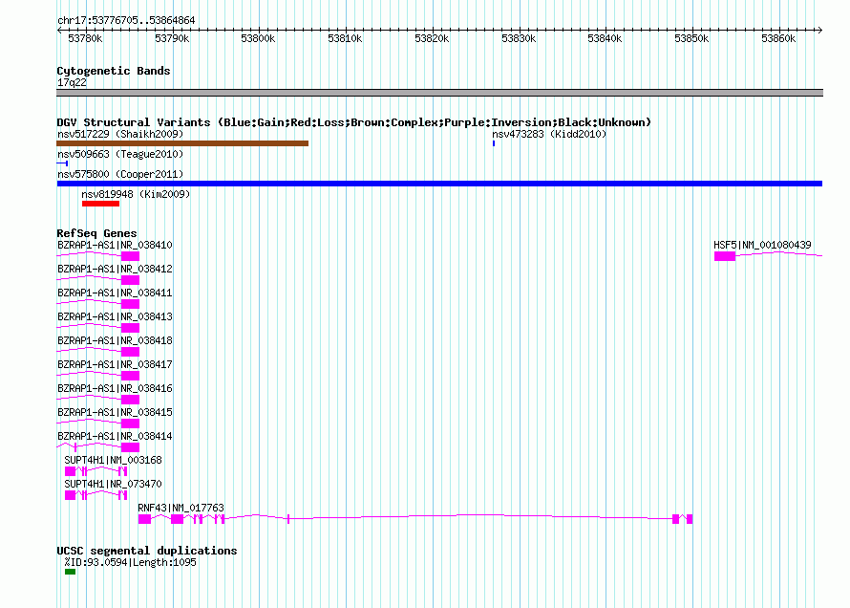
Task: Click the 53840k ruler tick label
Action: tap(605, 38)
